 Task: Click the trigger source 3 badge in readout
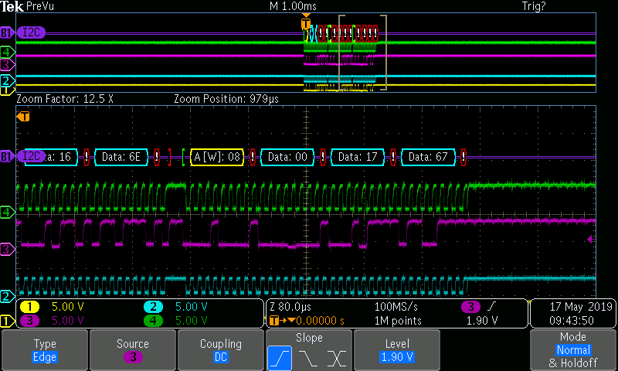point(470,306)
